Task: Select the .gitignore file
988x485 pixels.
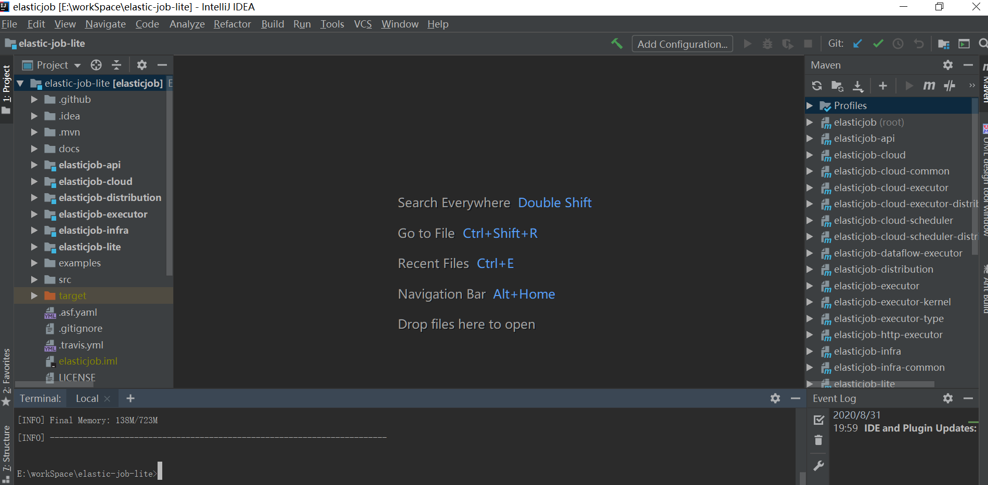Action: click(x=81, y=329)
